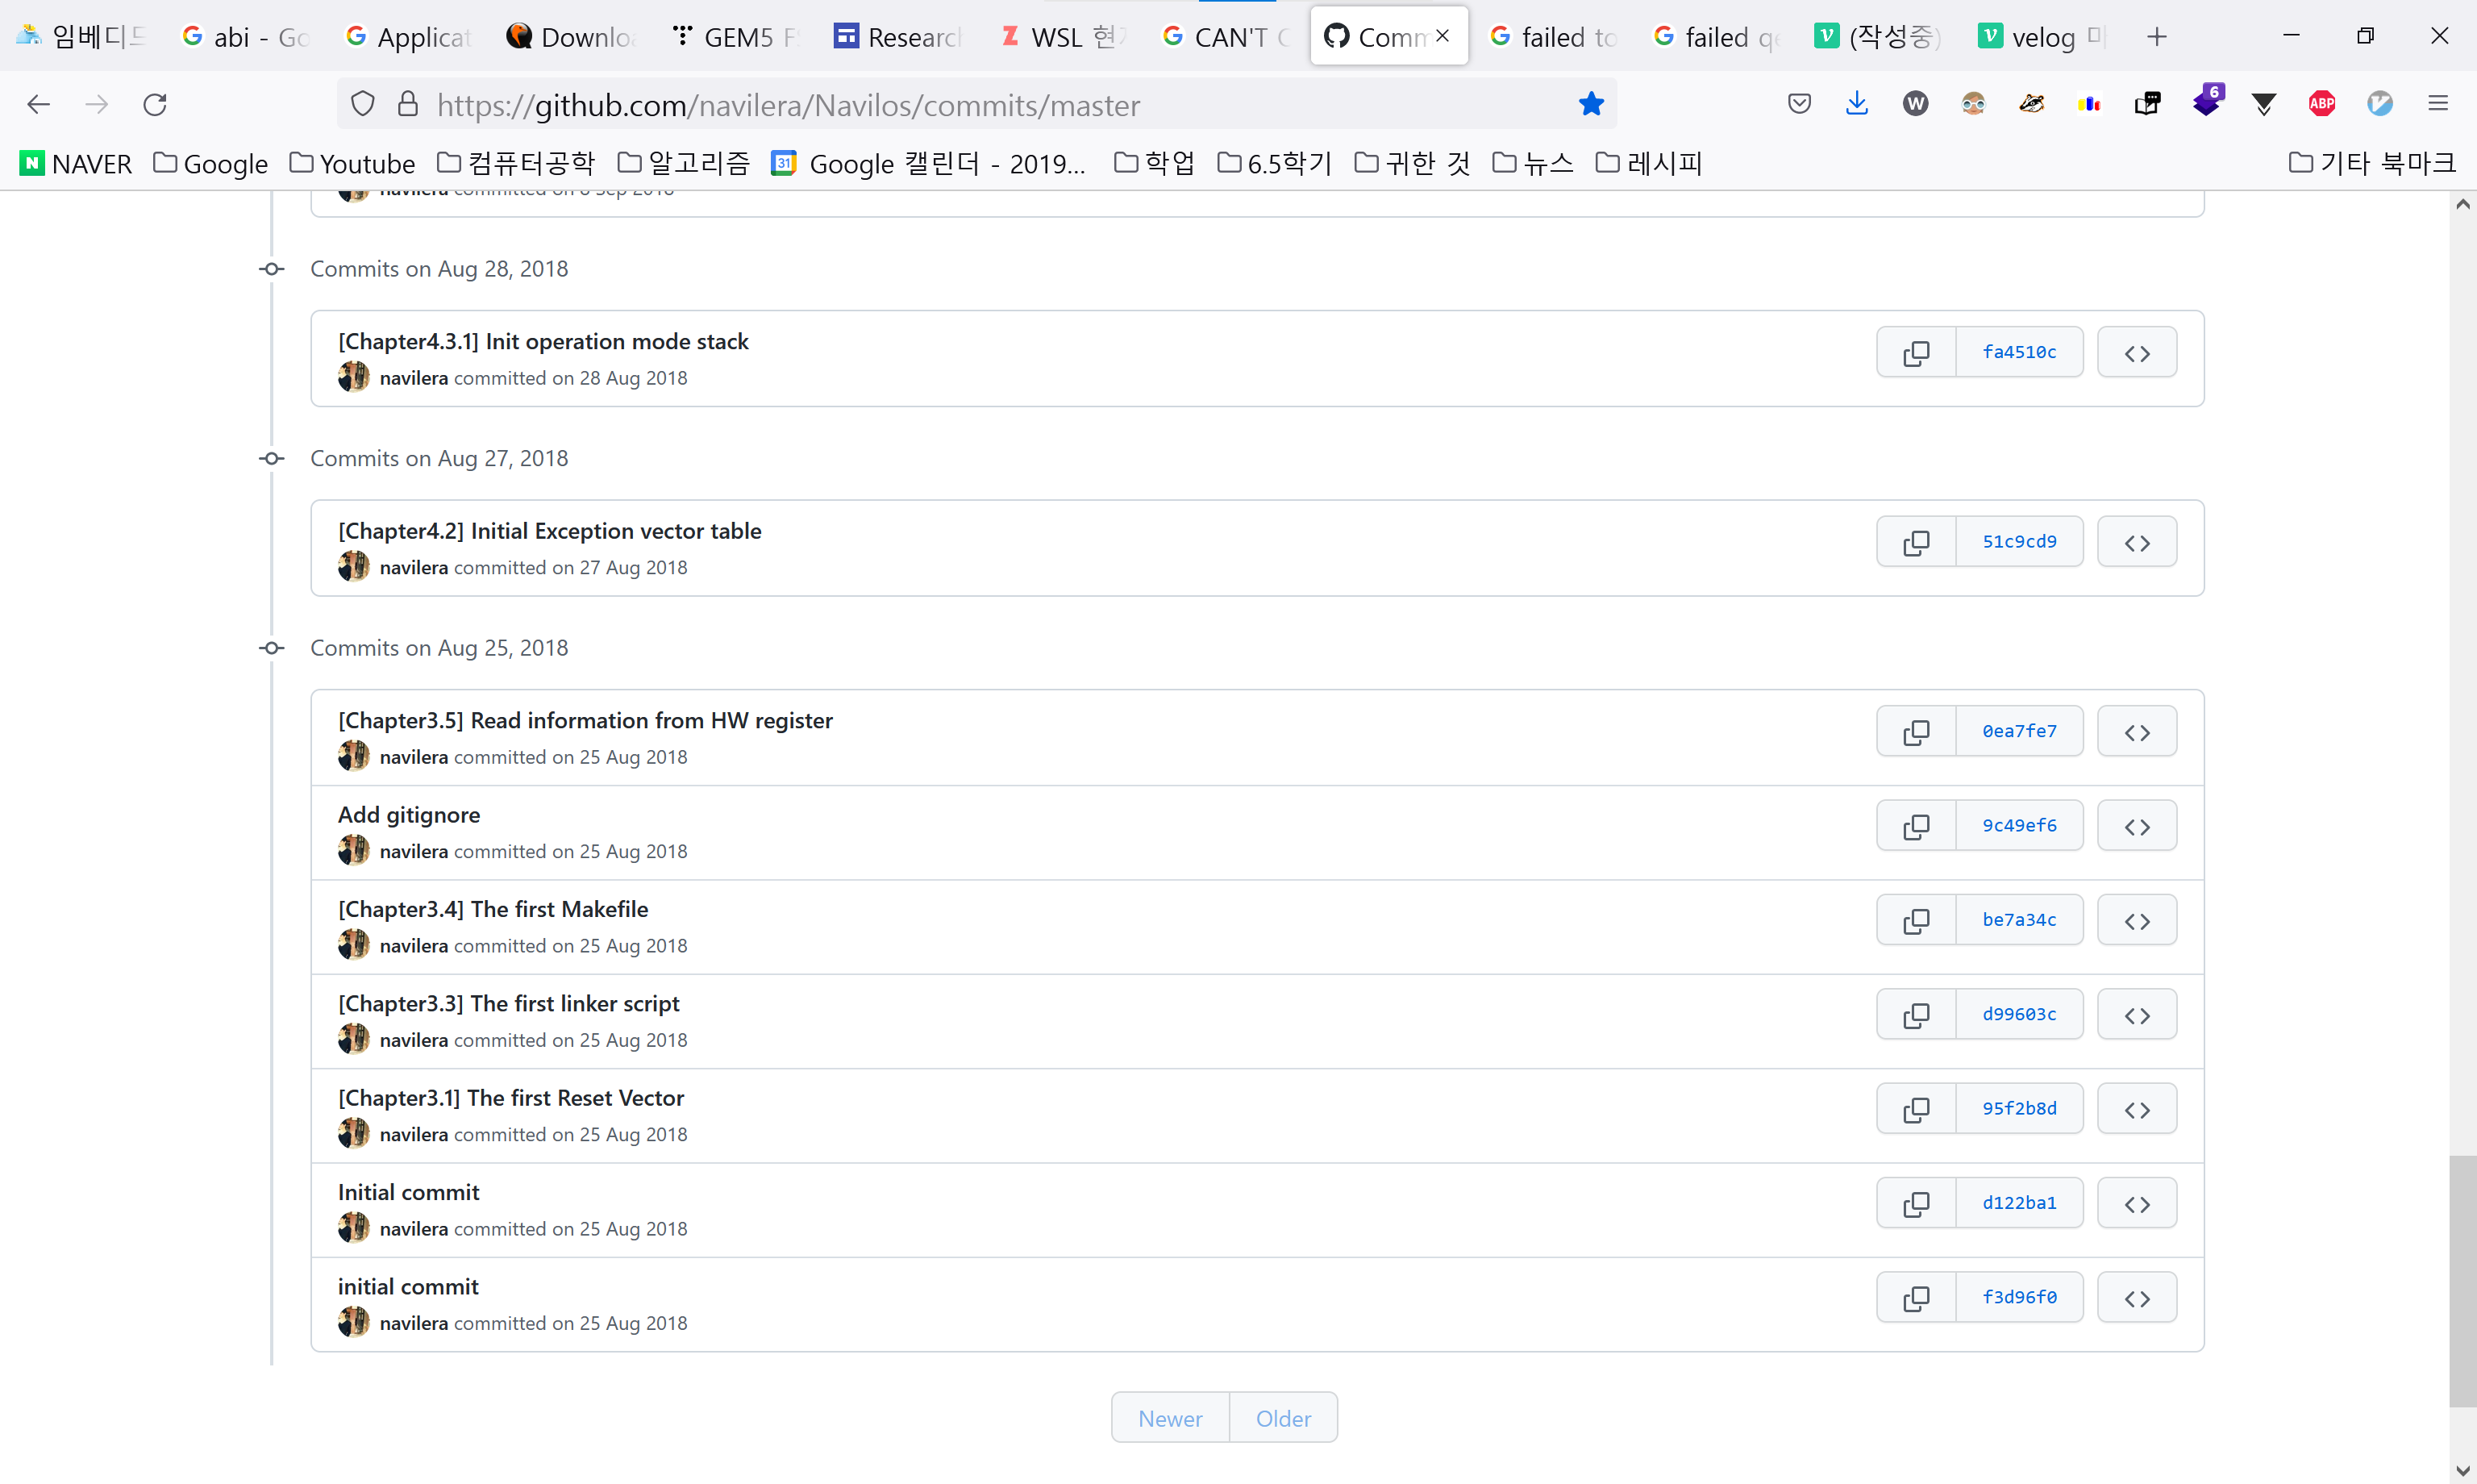This screenshot has height=1484, width=2477.
Task: Click the bookmark star in address bar
Action: (x=1590, y=104)
